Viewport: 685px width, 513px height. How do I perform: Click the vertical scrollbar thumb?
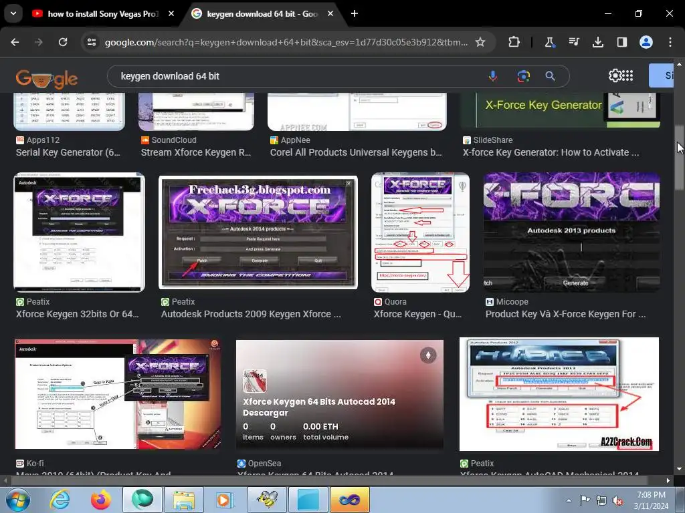[x=679, y=157]
